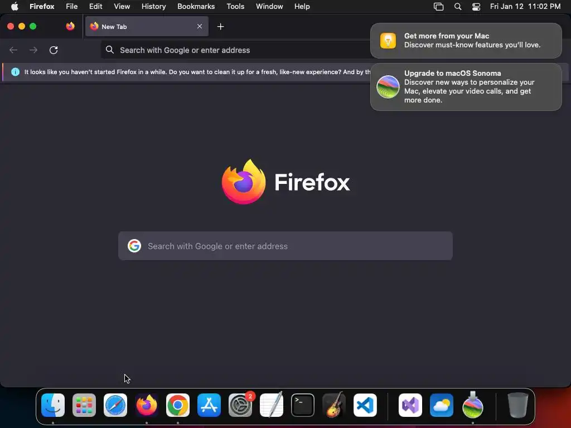Click the Firefox refresh notification message
The width and height of the screenshot is (571, 428).
pyautogui.click(x=197, y=72)
